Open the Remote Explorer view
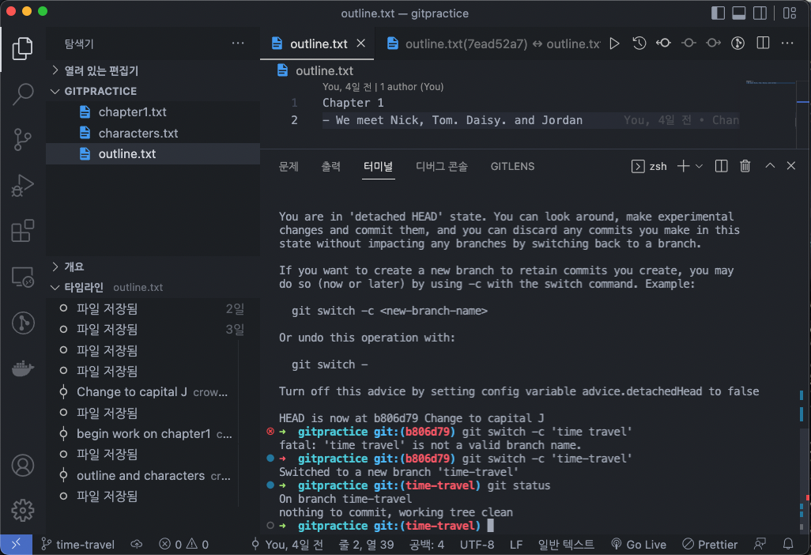This screenshot has width=811, height=555. coord(22,277)
